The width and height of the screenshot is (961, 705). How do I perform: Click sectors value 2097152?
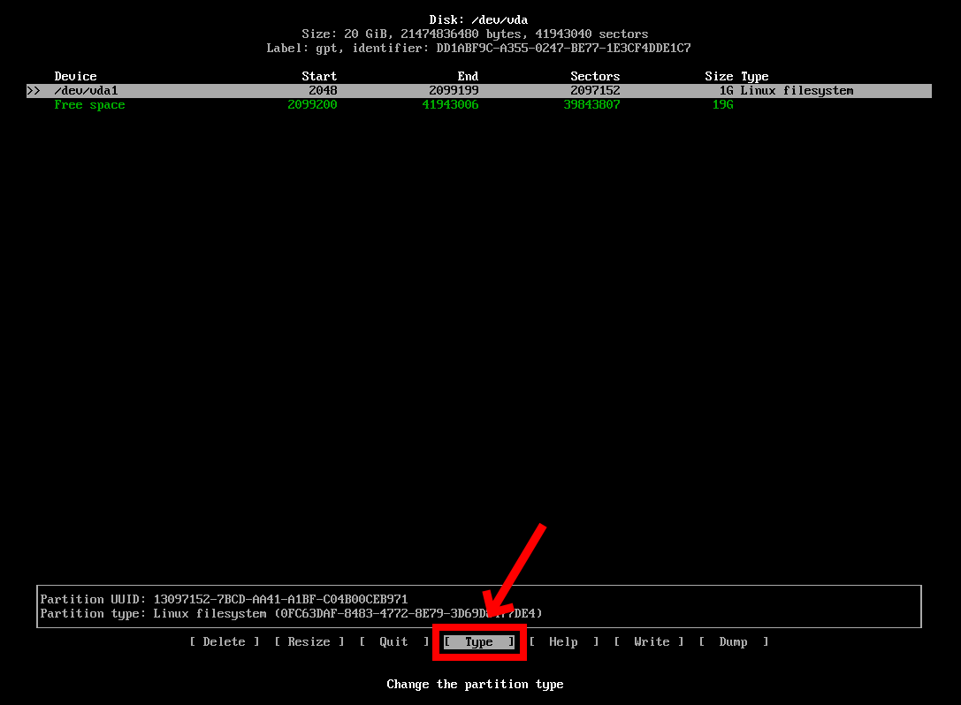[x=595, y=91]
